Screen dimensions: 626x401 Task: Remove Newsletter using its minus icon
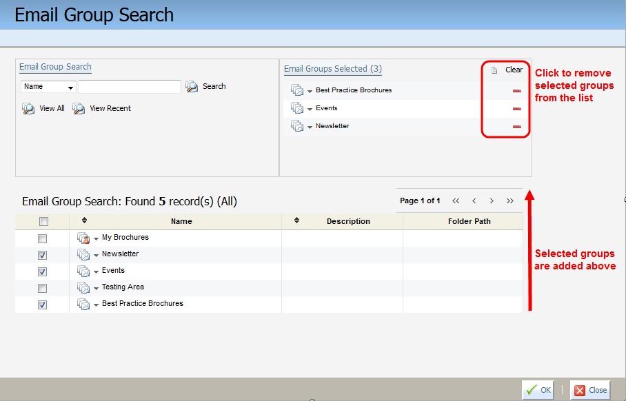516,126
